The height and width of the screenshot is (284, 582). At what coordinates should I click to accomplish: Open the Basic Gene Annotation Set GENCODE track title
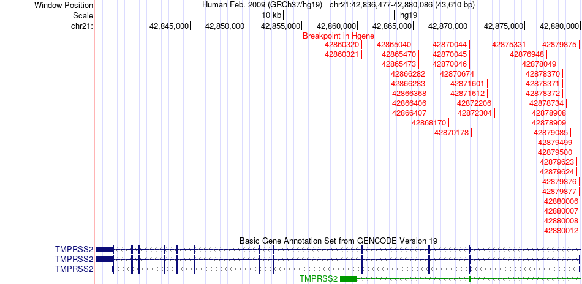point(338,241)
